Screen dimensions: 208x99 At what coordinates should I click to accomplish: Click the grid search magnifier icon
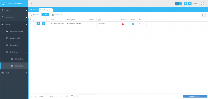pos(30,19)
